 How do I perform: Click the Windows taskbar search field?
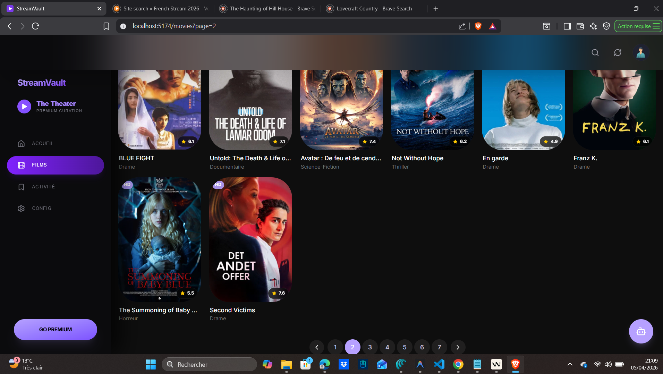pos(209,364)
